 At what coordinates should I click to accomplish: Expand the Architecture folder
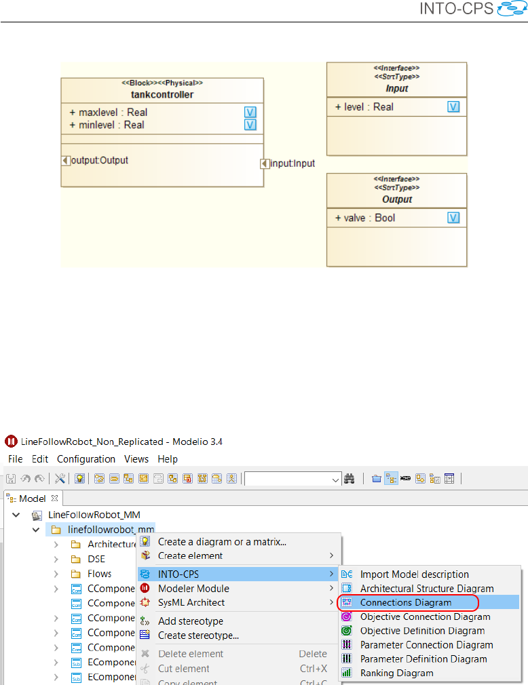pyautogui.click(x=56, y=545)
